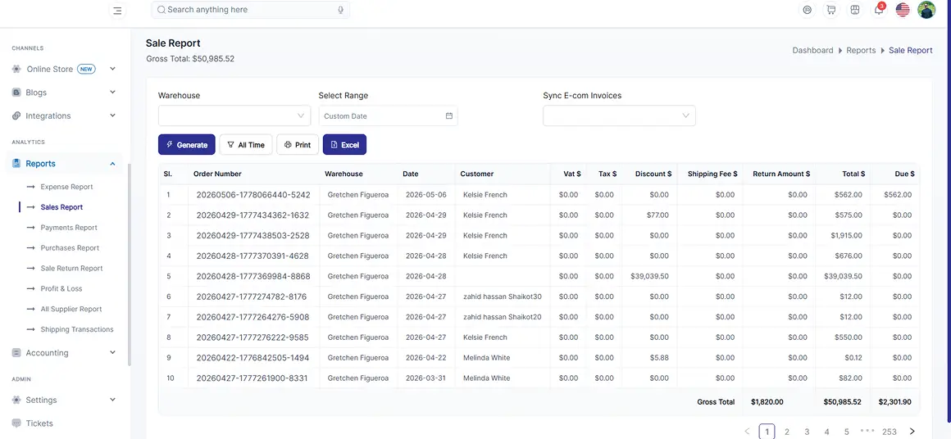Click Gross Total $50,985.52 footer value
951x439 pixels.
[843, 401]
